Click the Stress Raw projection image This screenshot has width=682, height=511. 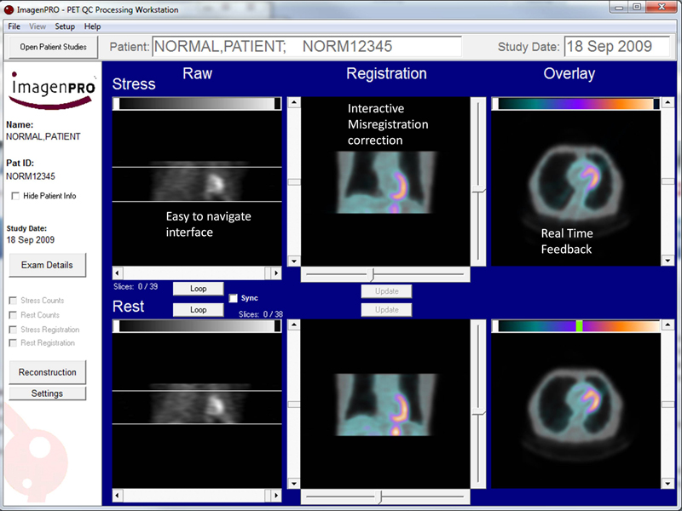(x=197, y=187)
